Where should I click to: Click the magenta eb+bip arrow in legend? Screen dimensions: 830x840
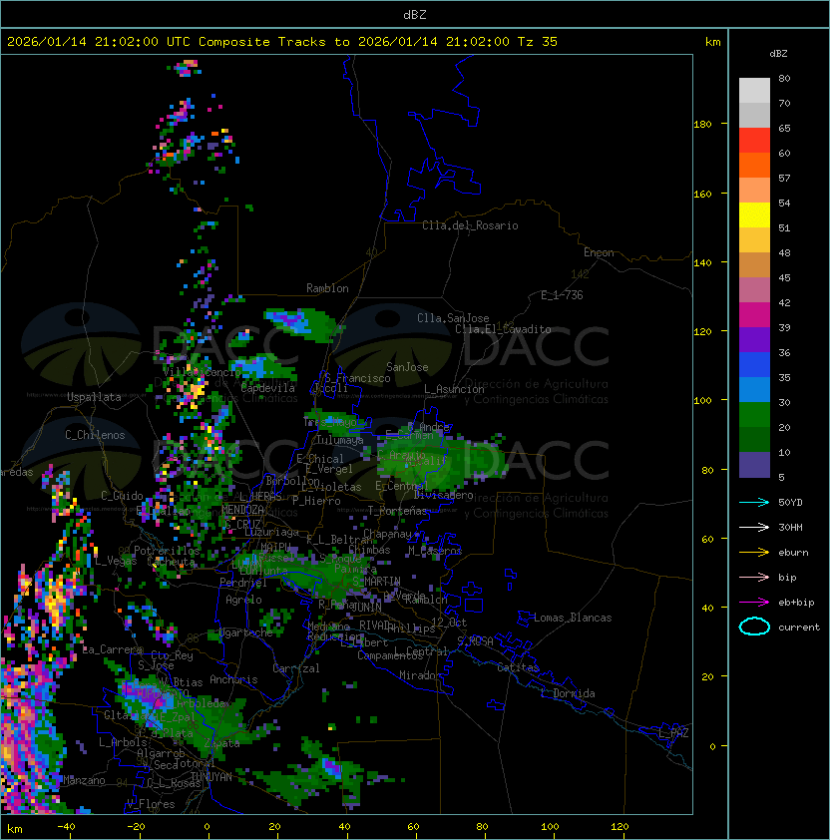754,603
